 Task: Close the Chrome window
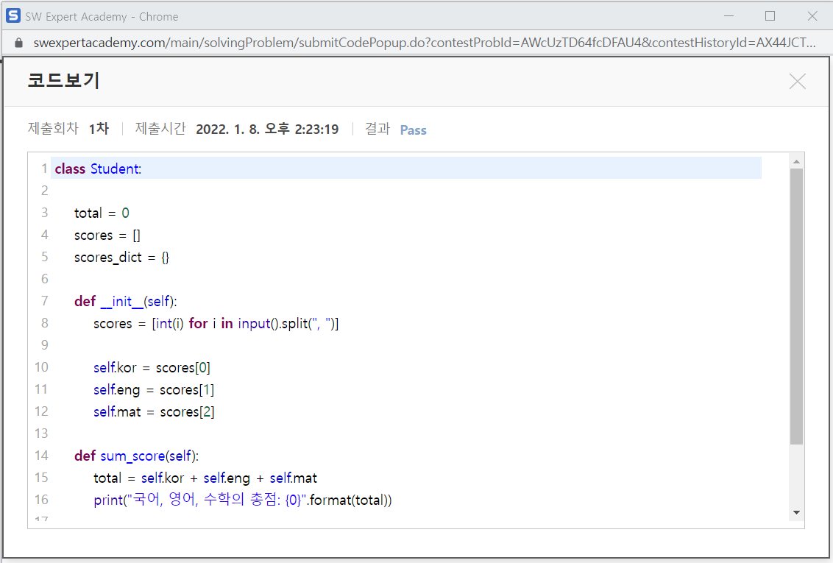[x=812, y=16]
